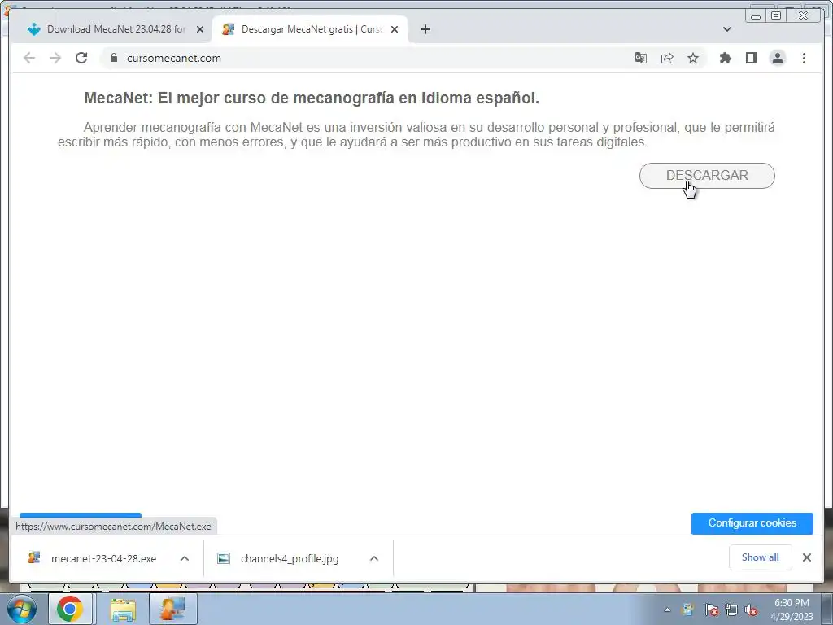Click the DESCARGAR download button
833x625 pixels.
[707, 176]
